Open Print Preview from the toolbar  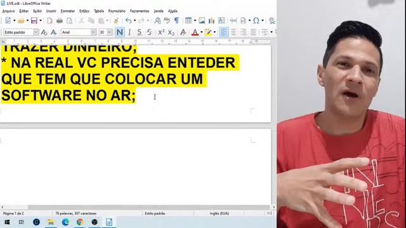(x=69, y=20)
